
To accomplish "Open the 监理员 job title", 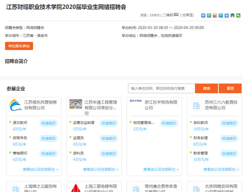I will coord(78,138).
